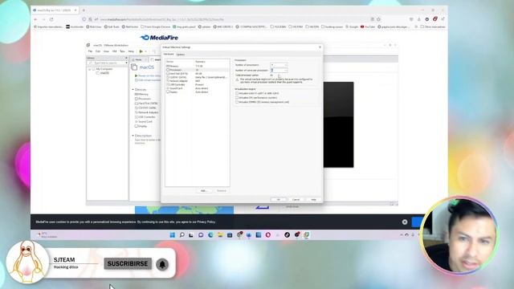The width and height of the screenshot is (514, 289).
Task: Collapse the Description section
Action: point(133,136)
